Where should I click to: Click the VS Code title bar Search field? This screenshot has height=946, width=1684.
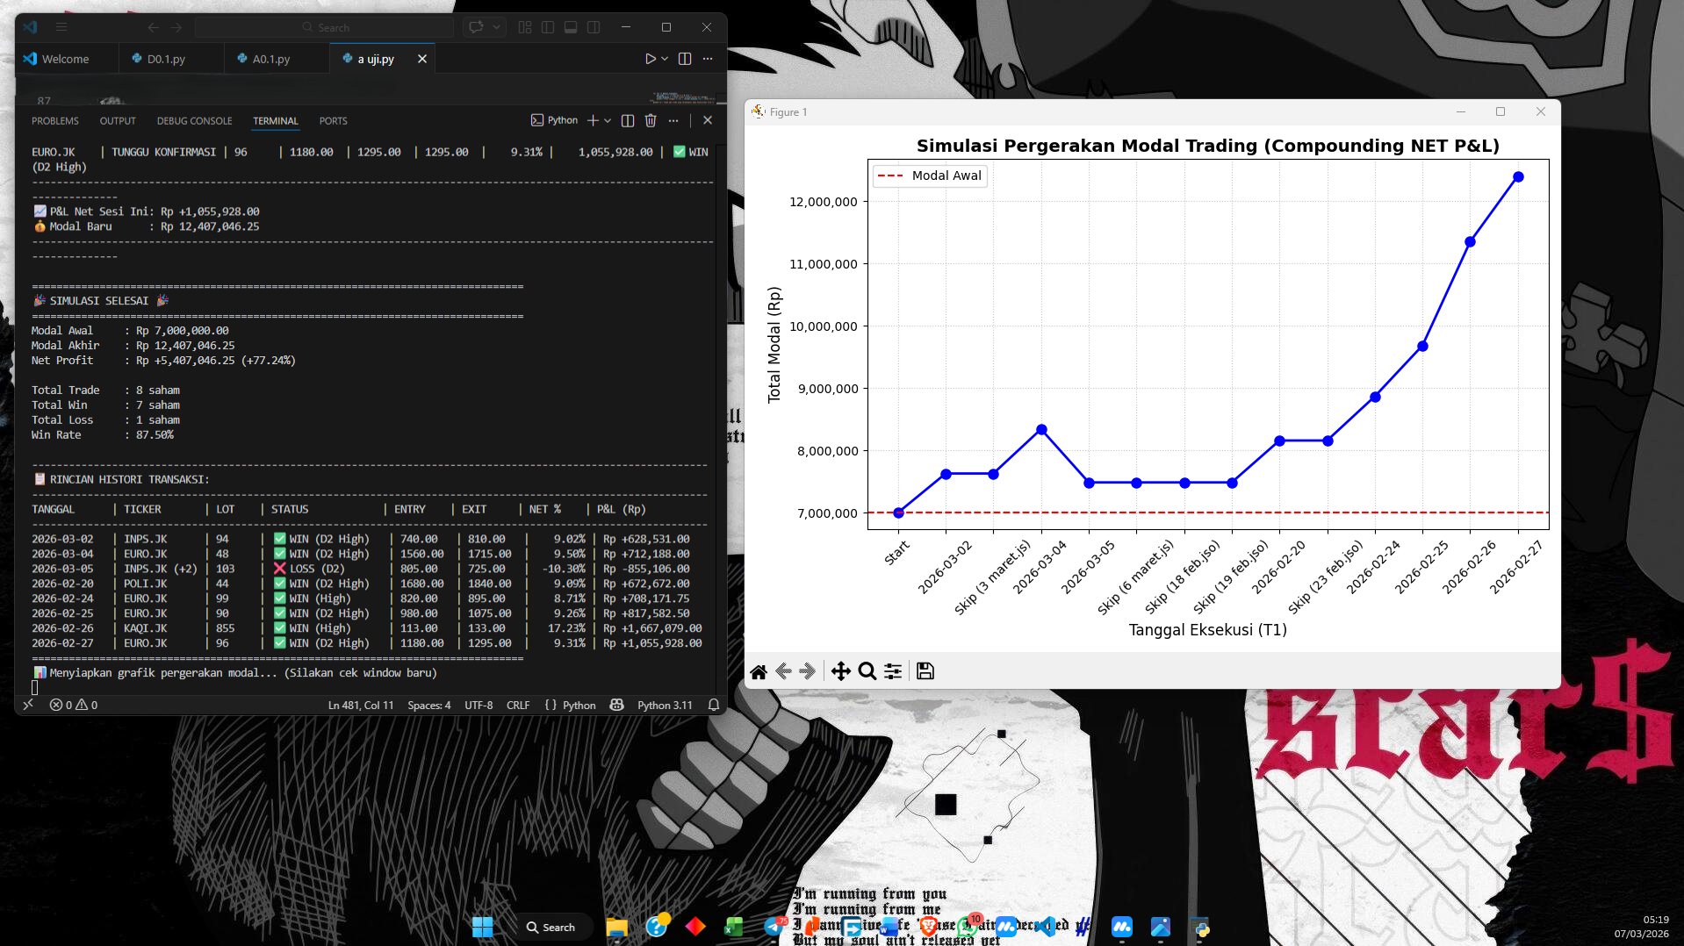click(325, 27)
